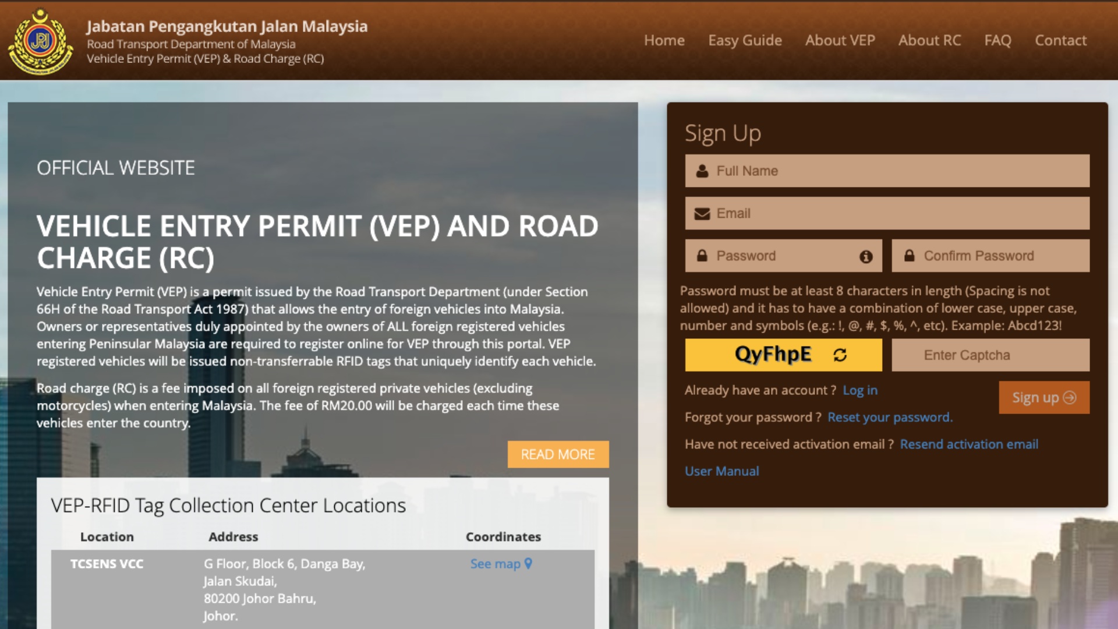Click the lock icon in Confirm Password field
Viewport: 1118px width, 629px height.
(x=909, y=256)
